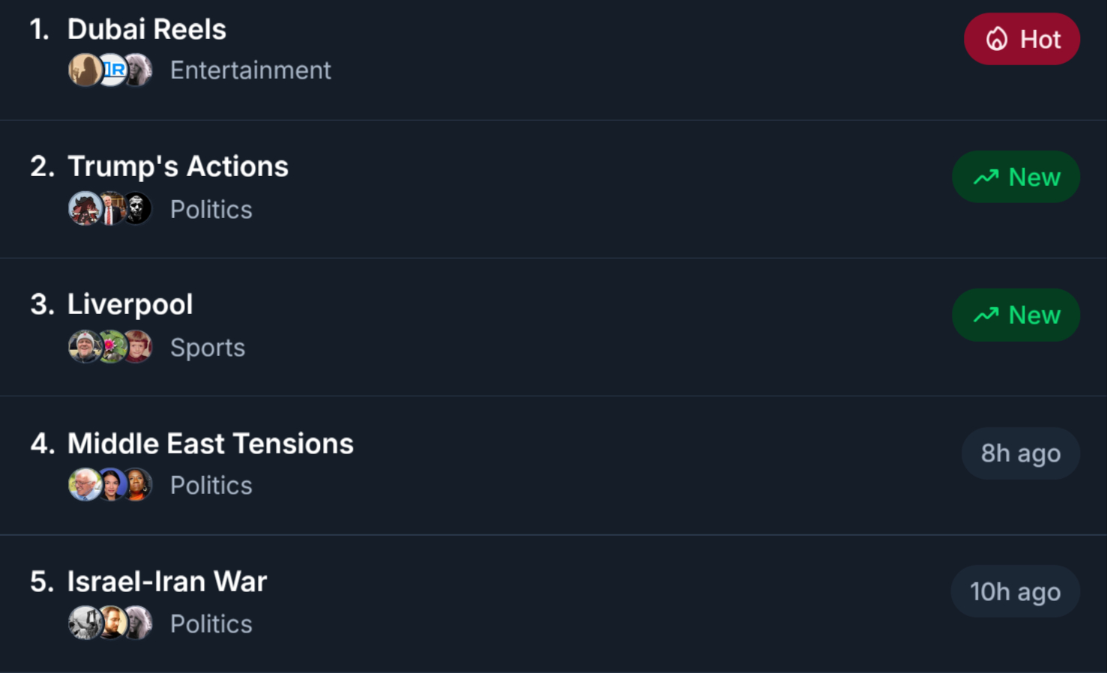Image resolution: width=1107 pixels, height=673 pixels.
Task: Click the first avatar under Trump's Actions
Action: click(x=84, y=208)
